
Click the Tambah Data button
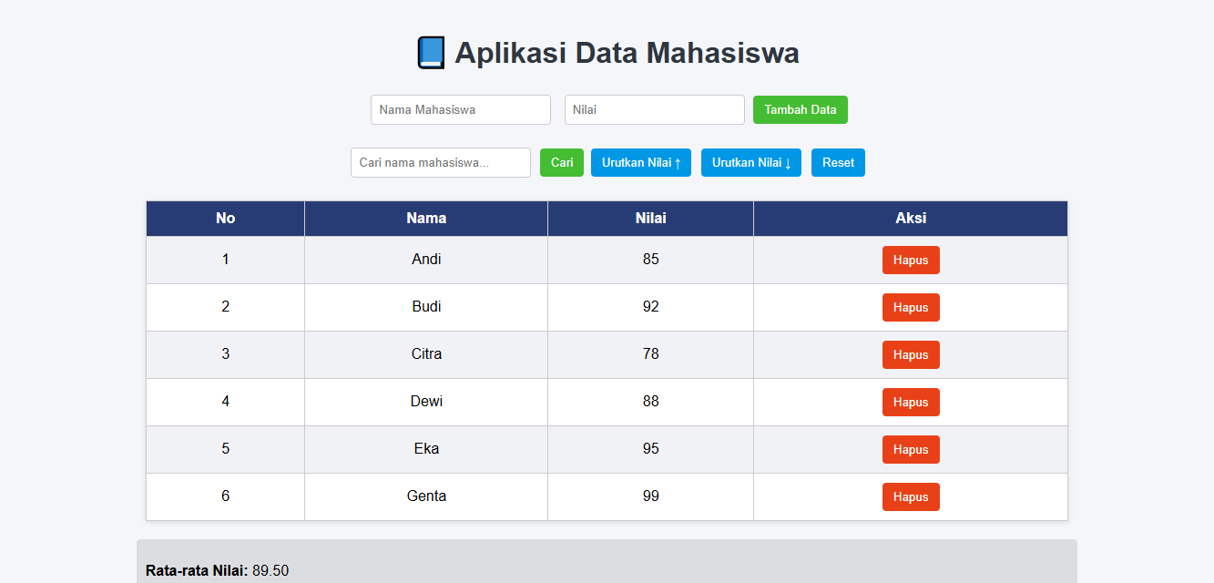tap(800, 109)
